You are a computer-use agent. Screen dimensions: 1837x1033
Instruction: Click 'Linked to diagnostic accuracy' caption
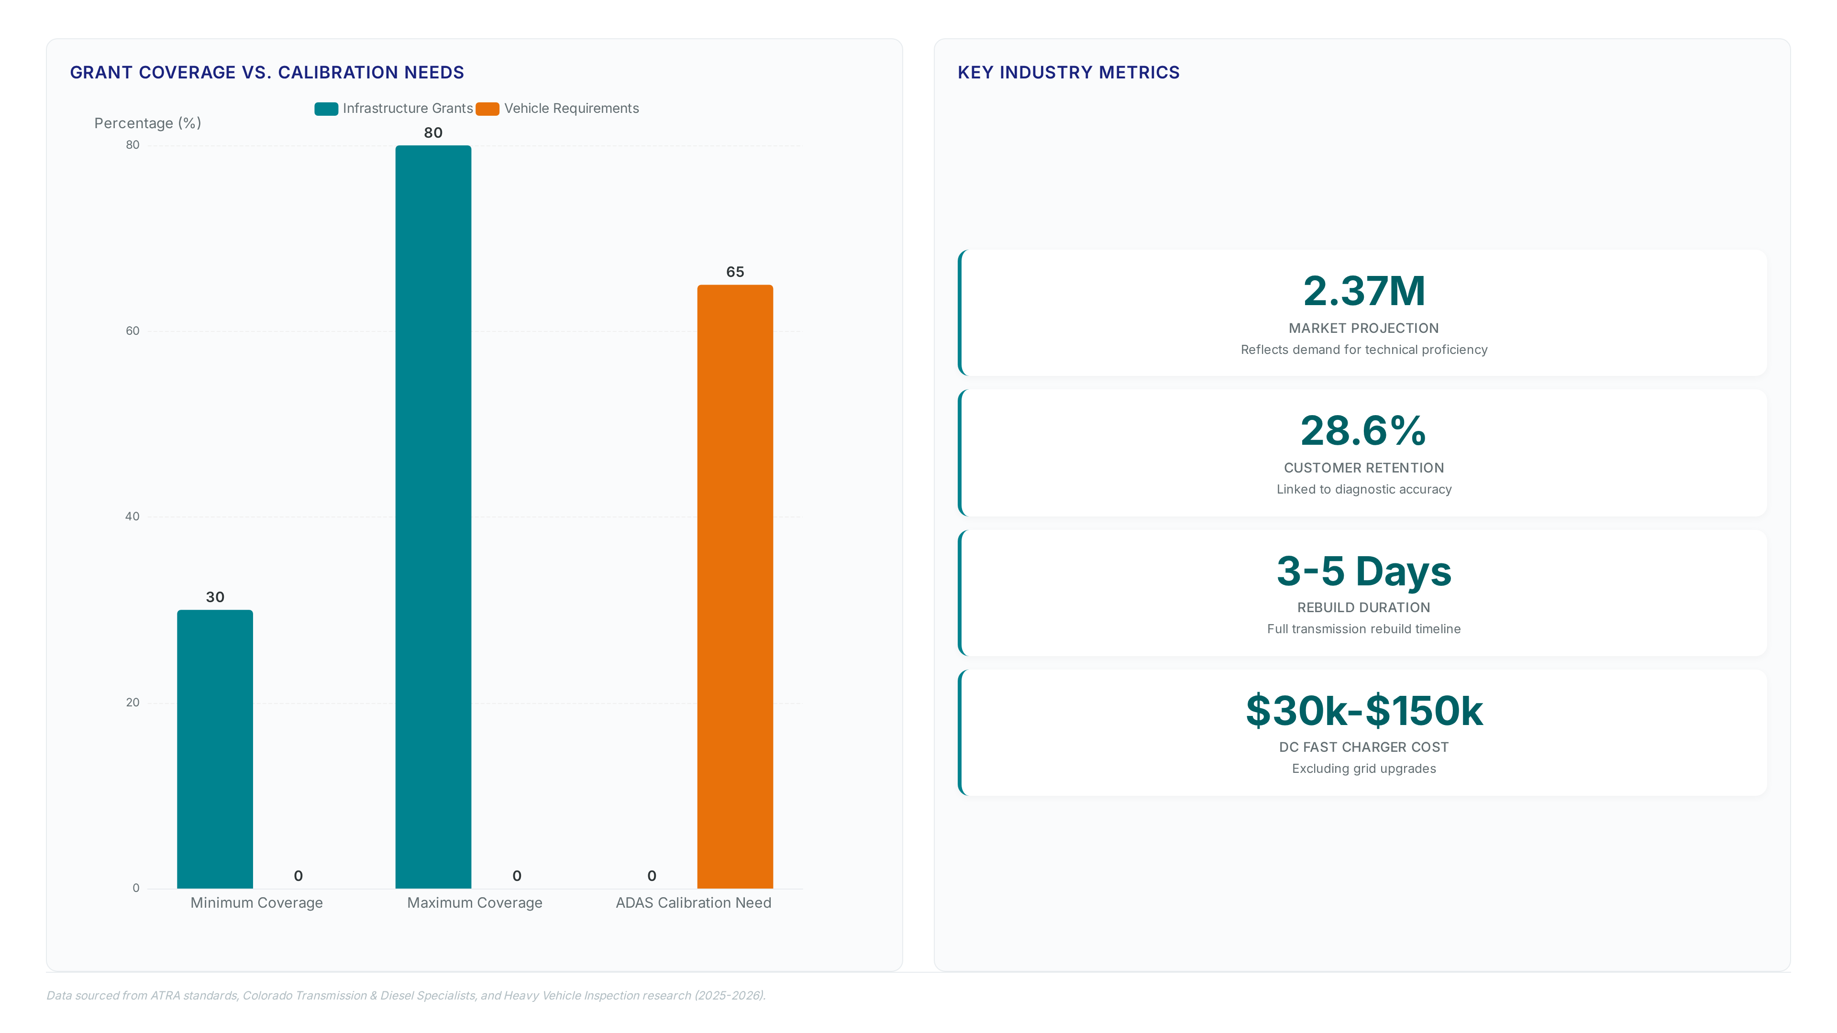point(1363,489)
